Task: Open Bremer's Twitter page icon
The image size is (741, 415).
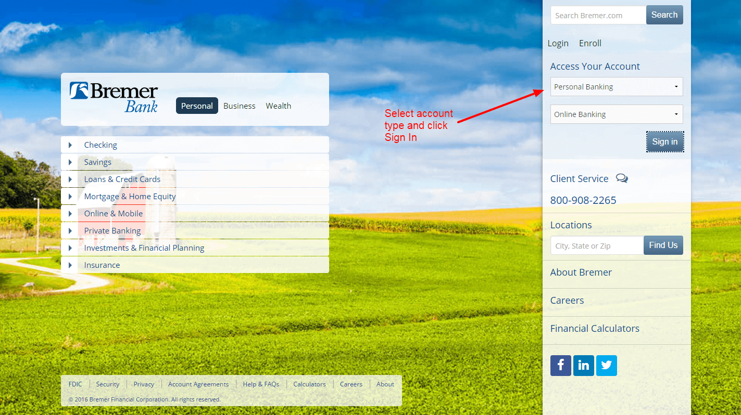Action: click(x=606, y=366)
